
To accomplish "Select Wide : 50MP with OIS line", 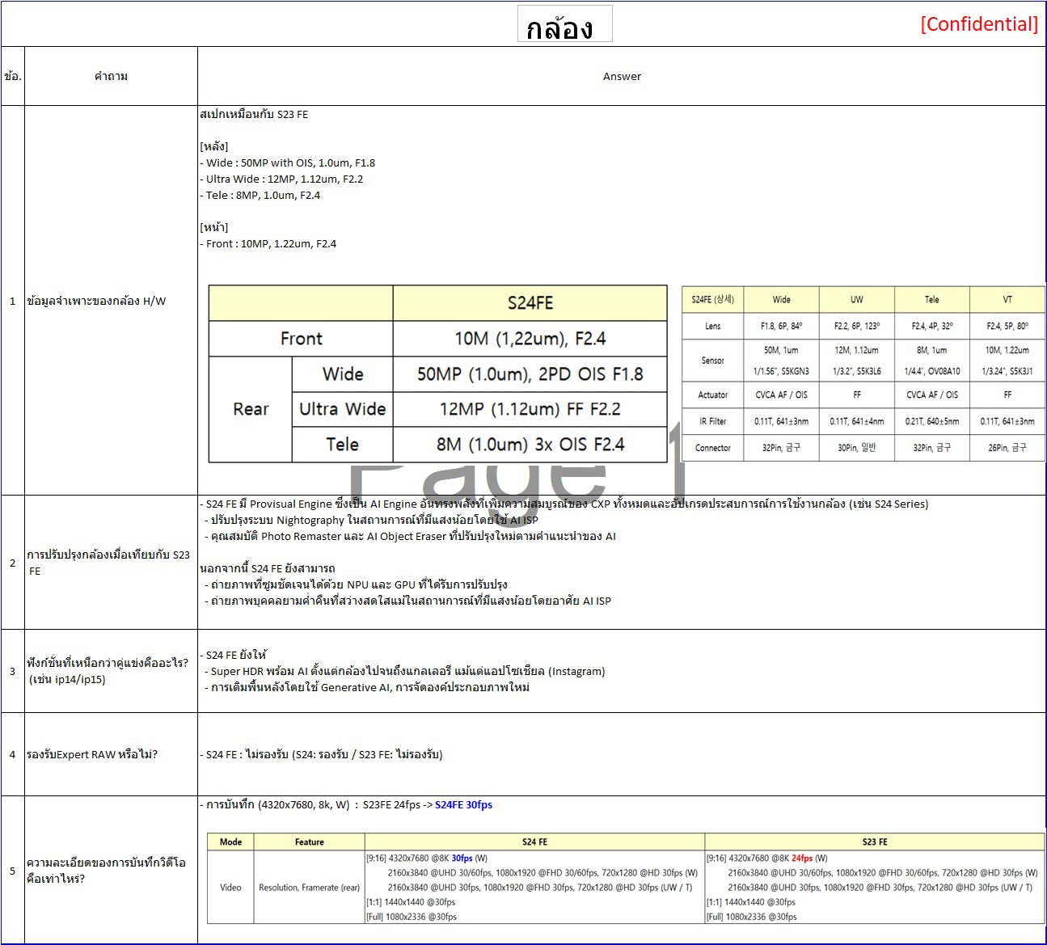I will (x=288, y=162).
